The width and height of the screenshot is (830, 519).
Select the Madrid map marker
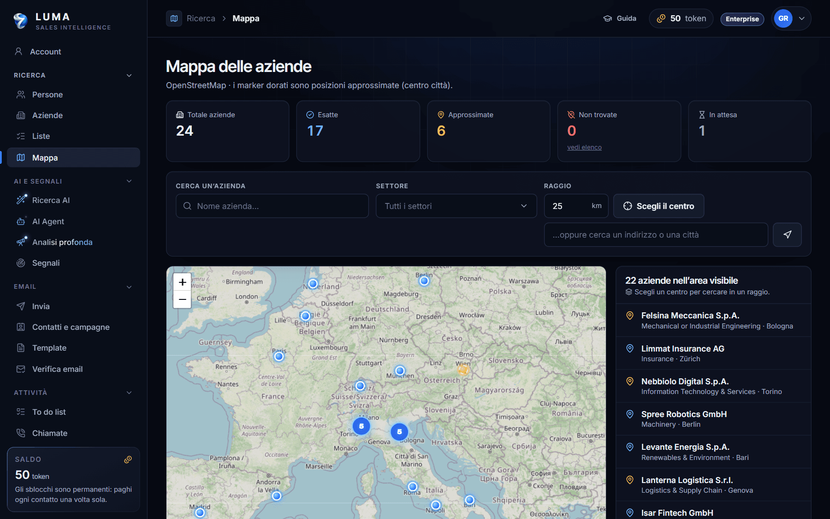click(x=200, y=513)
